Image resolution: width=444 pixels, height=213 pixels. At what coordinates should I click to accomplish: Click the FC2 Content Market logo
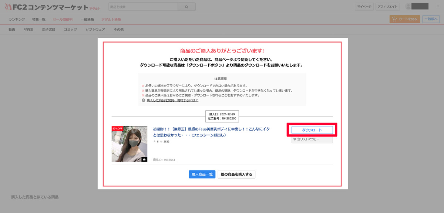pos(48,7)
